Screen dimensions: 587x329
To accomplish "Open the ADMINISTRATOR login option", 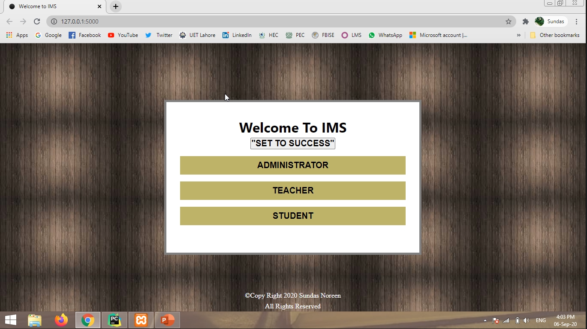I will click(293, 165).
